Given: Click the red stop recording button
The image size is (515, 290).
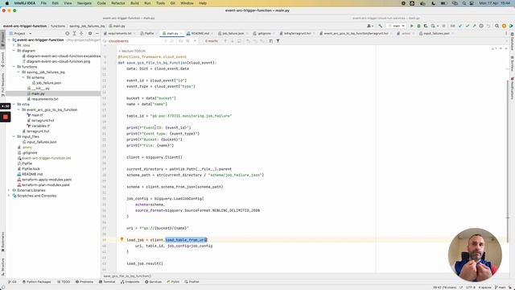Looking at the screenshot, I should (6, 117).
